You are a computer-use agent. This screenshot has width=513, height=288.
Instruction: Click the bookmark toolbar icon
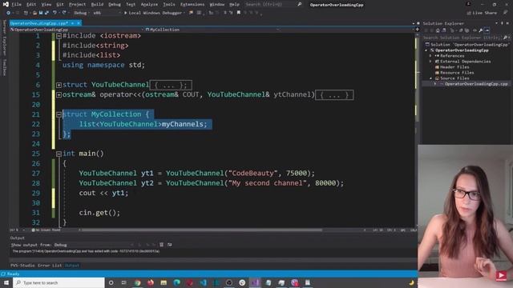[239, 13]
